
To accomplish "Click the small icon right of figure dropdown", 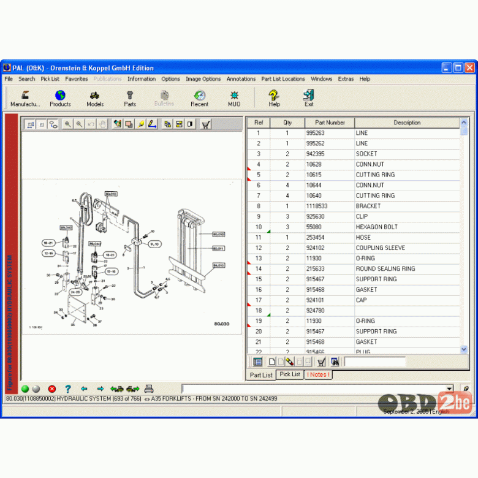I will pyautogui.click(x=466, y=389).
